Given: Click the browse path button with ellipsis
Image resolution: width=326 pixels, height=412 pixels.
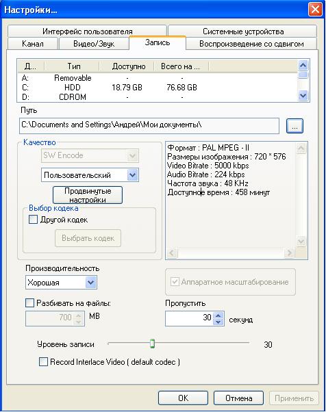Looking at the screenshot, I should pyautogui.click(x=294, y=126).
